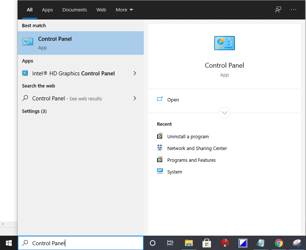Open Microsoft Store from the taskbar
Image resolution: width=306 pixels, height=250 pixels.
point(207,243)
